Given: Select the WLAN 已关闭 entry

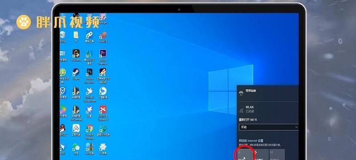Looking at the screenshot, I should pyautogui.click(x=268, y=109).
